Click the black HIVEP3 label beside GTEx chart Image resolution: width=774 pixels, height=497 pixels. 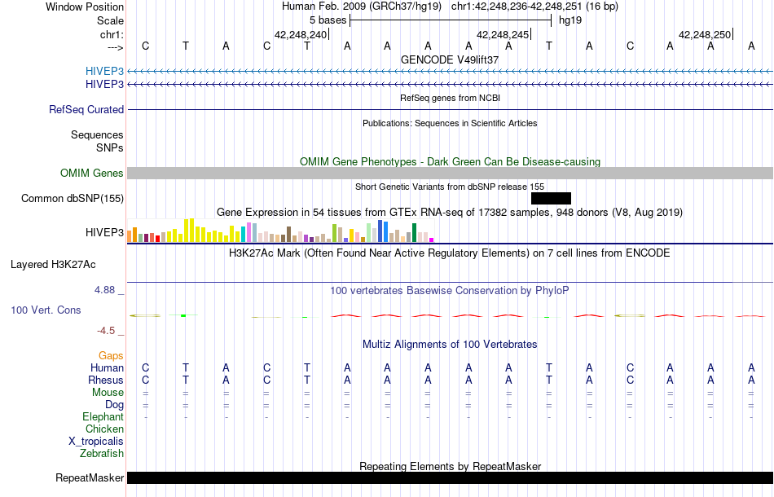click(x=104, y=232)
